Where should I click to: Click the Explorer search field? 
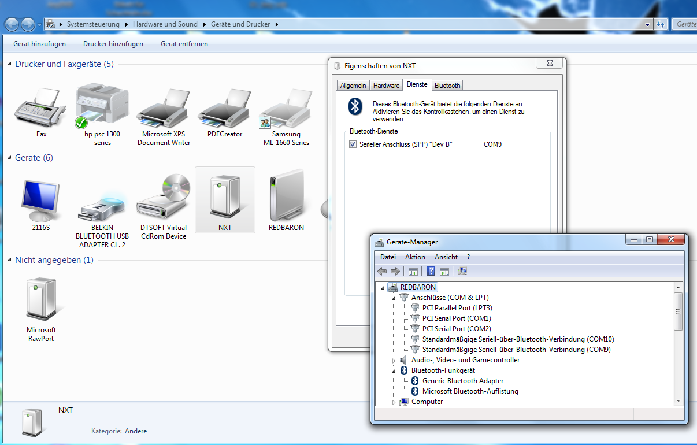pos(684,24)
